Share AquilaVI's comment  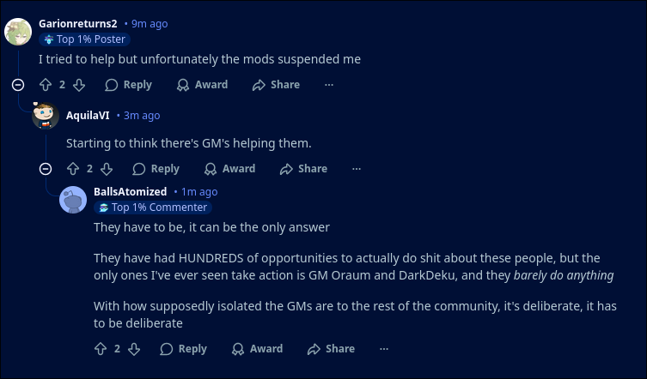303,169
